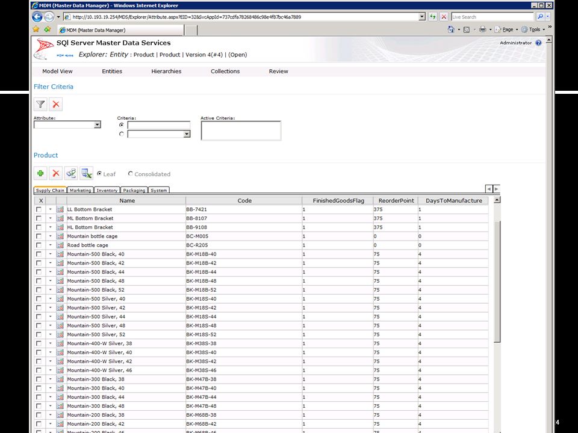Switch to the Marketing tab
Screen dimensions: 578x433
[80, 190]
